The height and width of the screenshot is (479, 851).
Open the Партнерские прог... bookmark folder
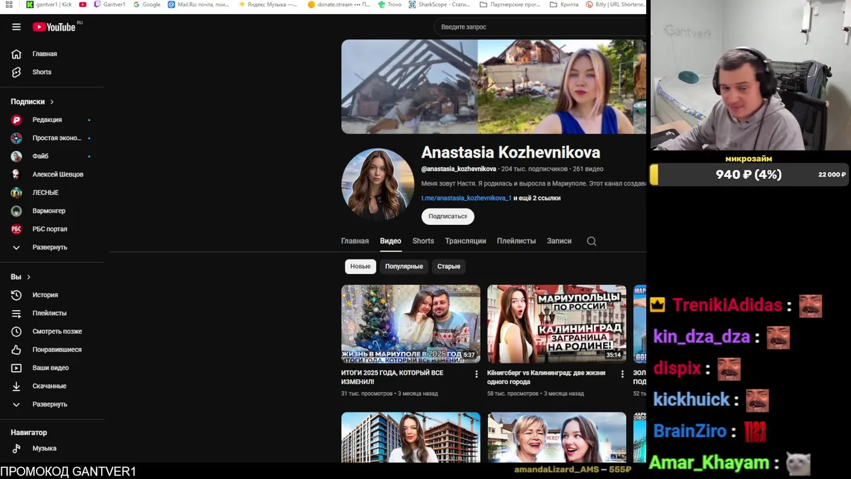(510, 5)
